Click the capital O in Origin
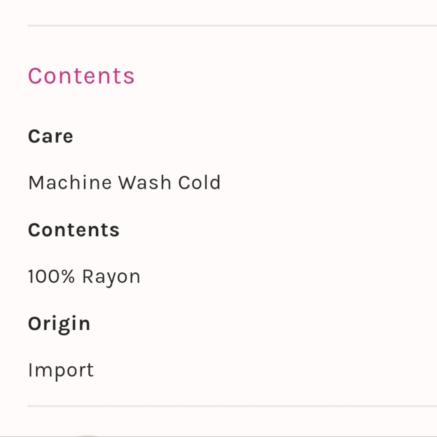437x437 pixels. 35,324
